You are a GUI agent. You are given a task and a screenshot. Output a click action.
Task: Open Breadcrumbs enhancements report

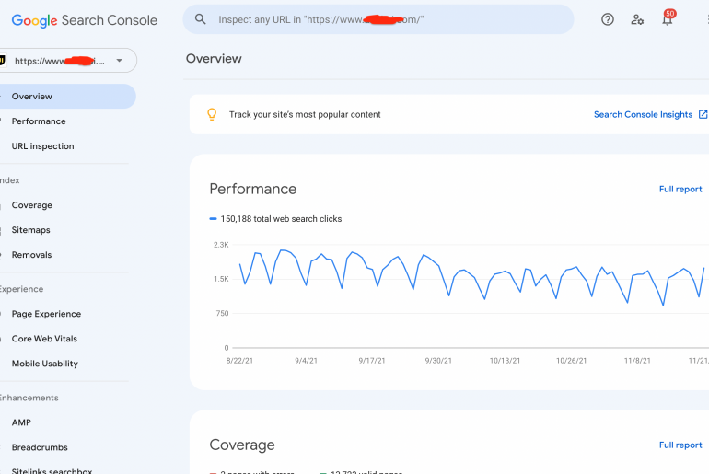[40, 447]
